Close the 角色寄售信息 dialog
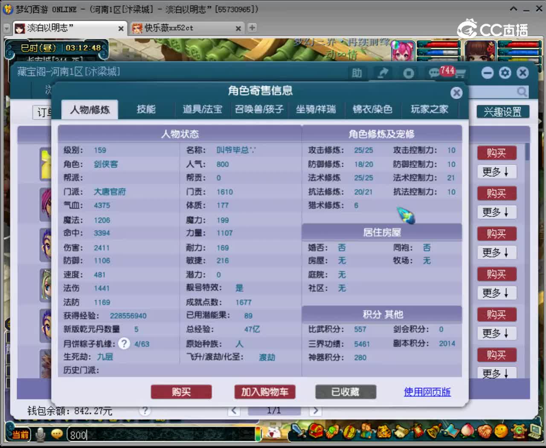This screenshot has height=448, width=546. 456,92
